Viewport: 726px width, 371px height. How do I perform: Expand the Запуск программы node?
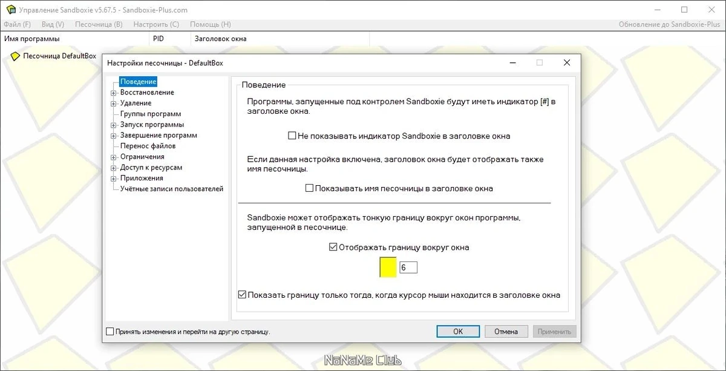click(x=113, y=125)
